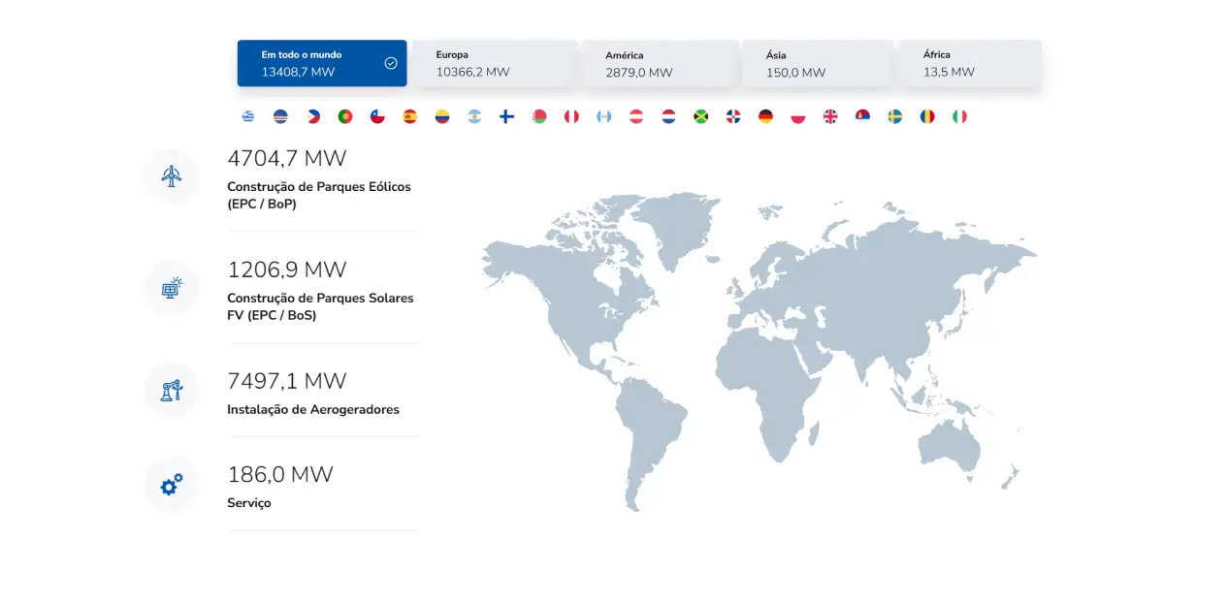This screenshot has width=1229, height=603.
Task: Select the Finland flag
Action: click(x=506, y=116)
